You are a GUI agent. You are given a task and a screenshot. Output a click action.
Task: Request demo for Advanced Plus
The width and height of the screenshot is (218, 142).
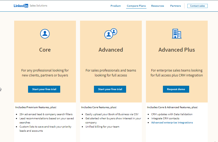[x=176, y=89]
